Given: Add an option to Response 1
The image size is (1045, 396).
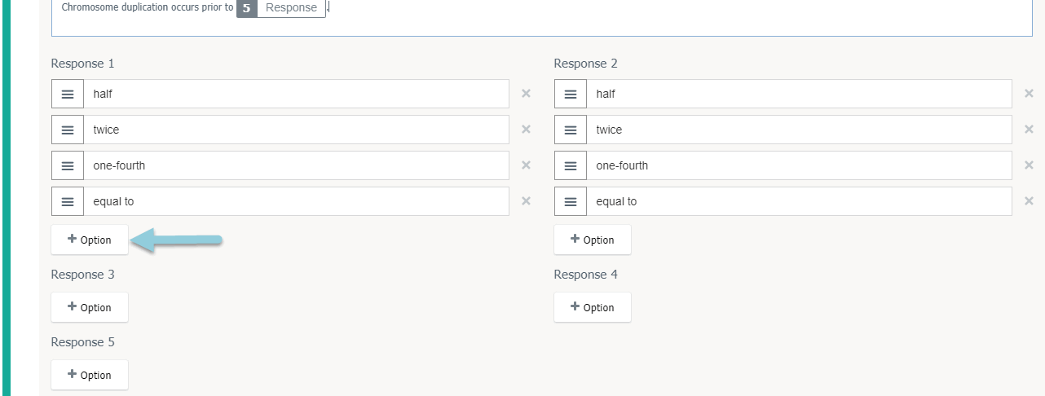Looking at the screenshot, I should tap(90, 240).
